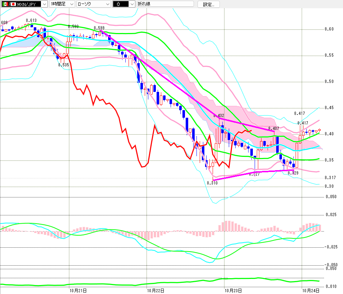Click the 8.60 price axis label

click(329, 29)
